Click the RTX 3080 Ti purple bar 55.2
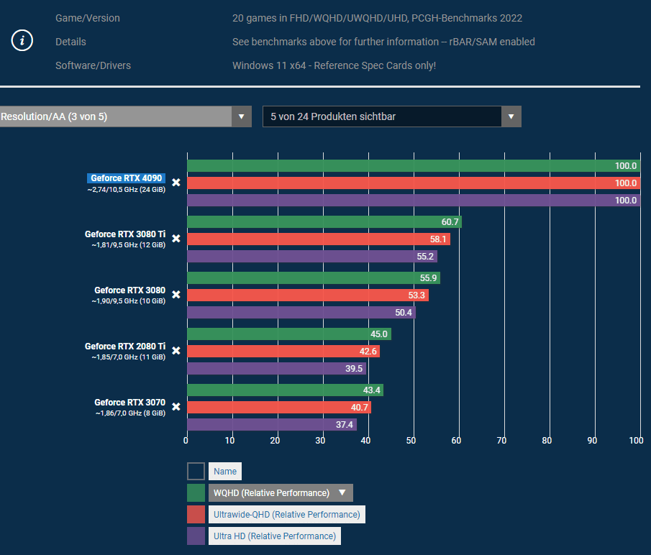This screenshot has height=555, width=651. pyautogui.click(x=312, y=257)
